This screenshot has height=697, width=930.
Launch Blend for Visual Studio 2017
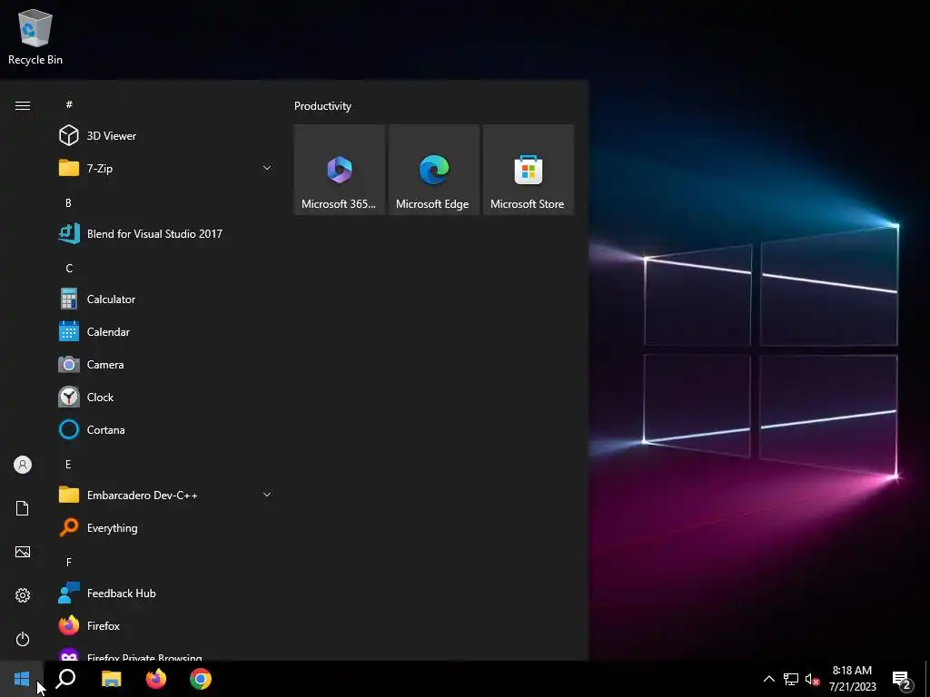pos(165,233)
